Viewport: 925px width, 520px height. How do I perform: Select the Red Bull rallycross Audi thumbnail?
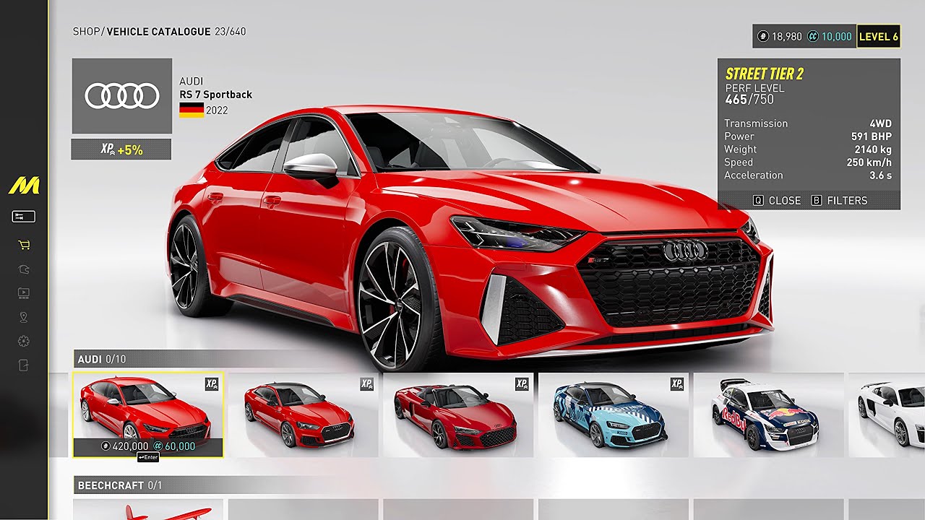pyautogui.click(x=768, y=415)
